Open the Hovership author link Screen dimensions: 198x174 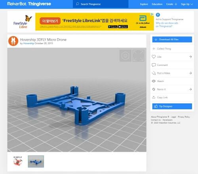(29, 43)
